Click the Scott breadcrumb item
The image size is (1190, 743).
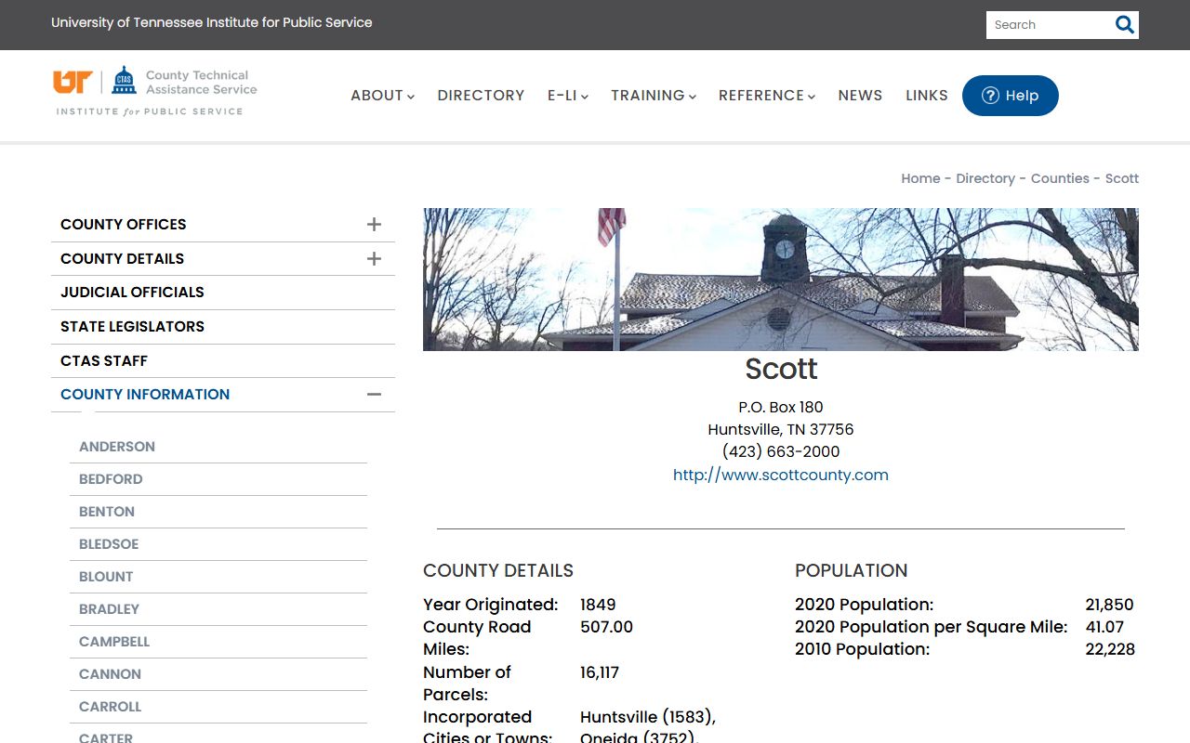point(1122,178)
